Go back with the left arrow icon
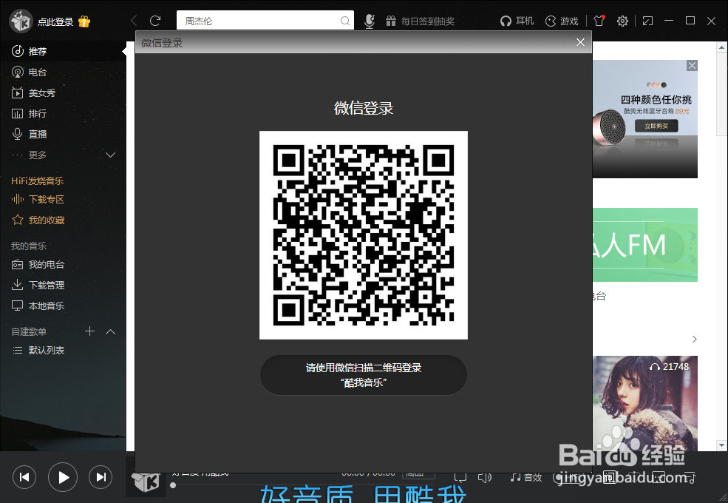728x503 pixels. 135,21
